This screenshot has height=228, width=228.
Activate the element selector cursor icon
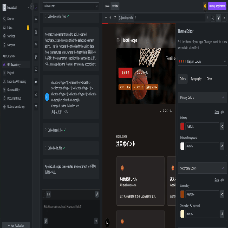click(x=224, y=18)
